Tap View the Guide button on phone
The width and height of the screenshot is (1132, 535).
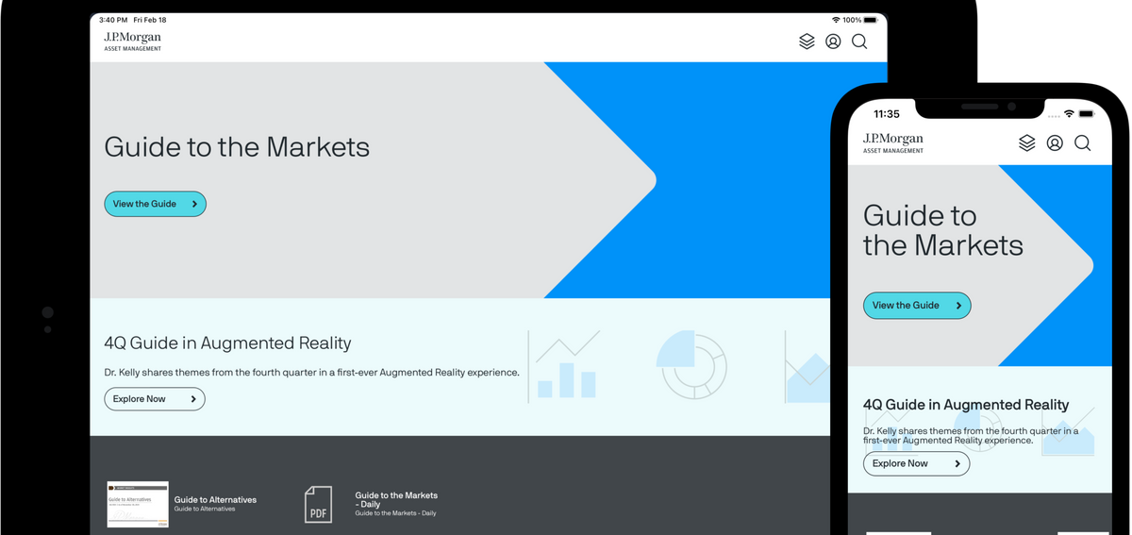(x=916, y=306)
